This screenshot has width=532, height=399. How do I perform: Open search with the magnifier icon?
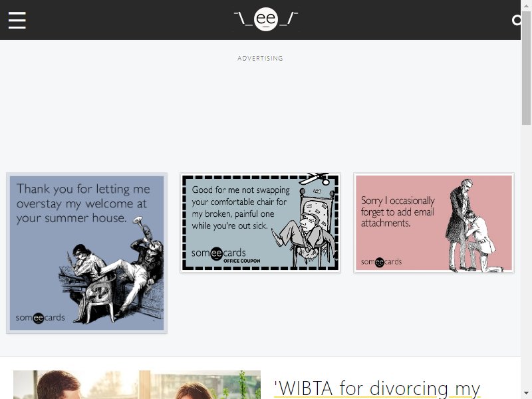(516, 20)
